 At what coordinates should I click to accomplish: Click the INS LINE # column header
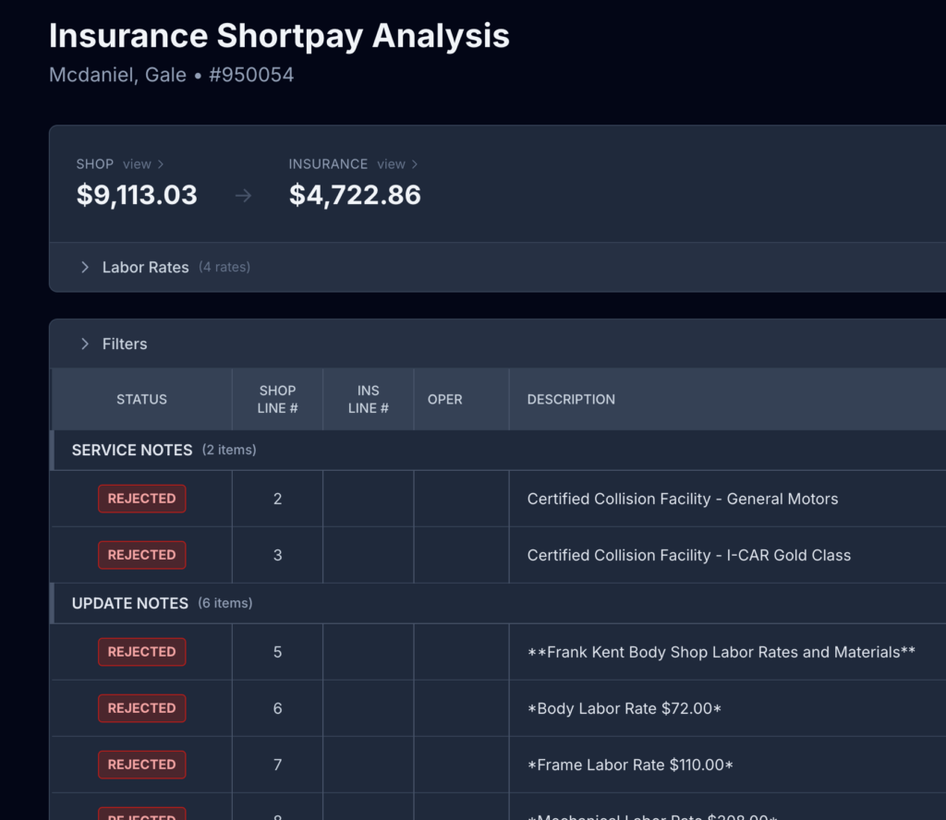pyautogui.click(x=368, y=400)
